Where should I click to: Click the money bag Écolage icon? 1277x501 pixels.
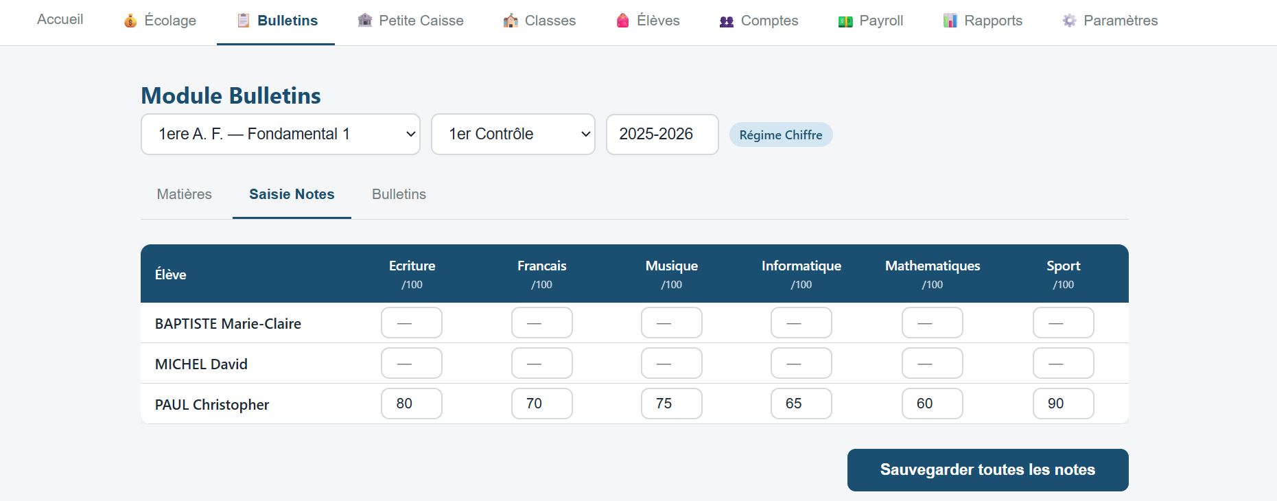click(130, 21)
